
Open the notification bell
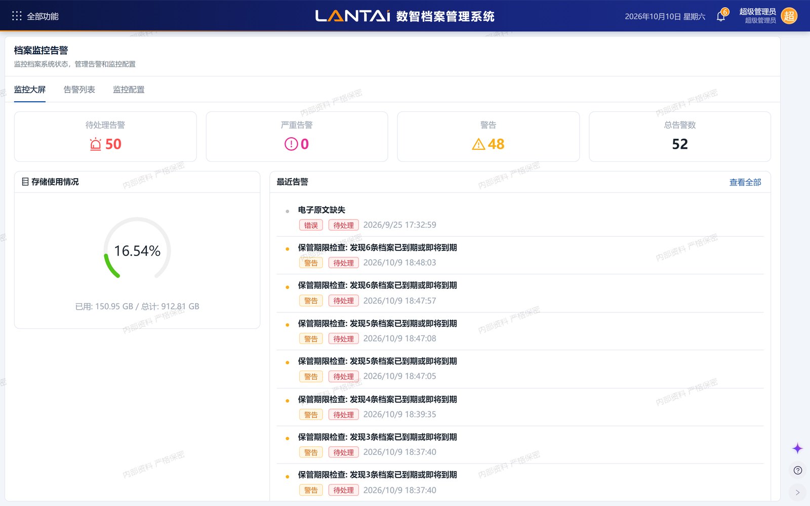pyautogui.click(x=721, y=16)
